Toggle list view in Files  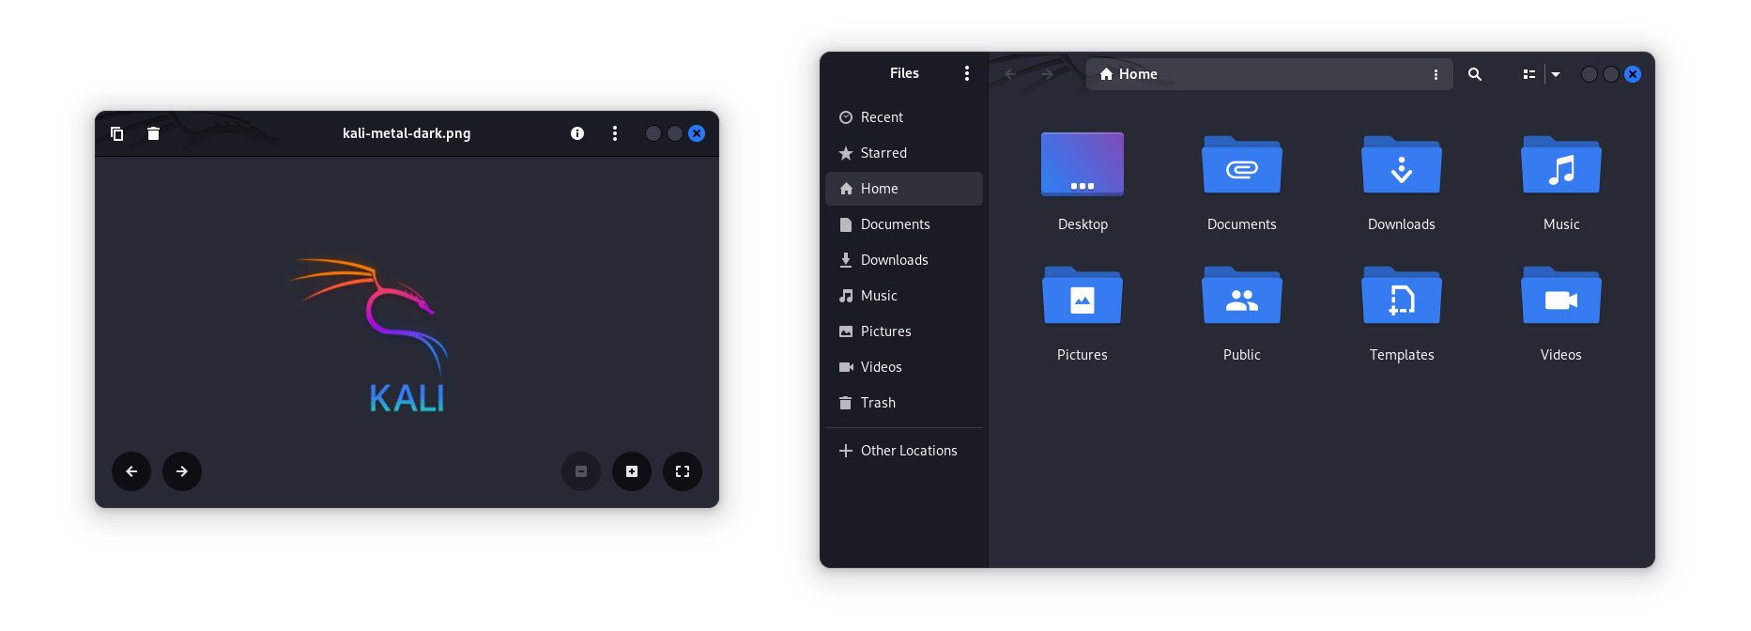(1528, 74)
